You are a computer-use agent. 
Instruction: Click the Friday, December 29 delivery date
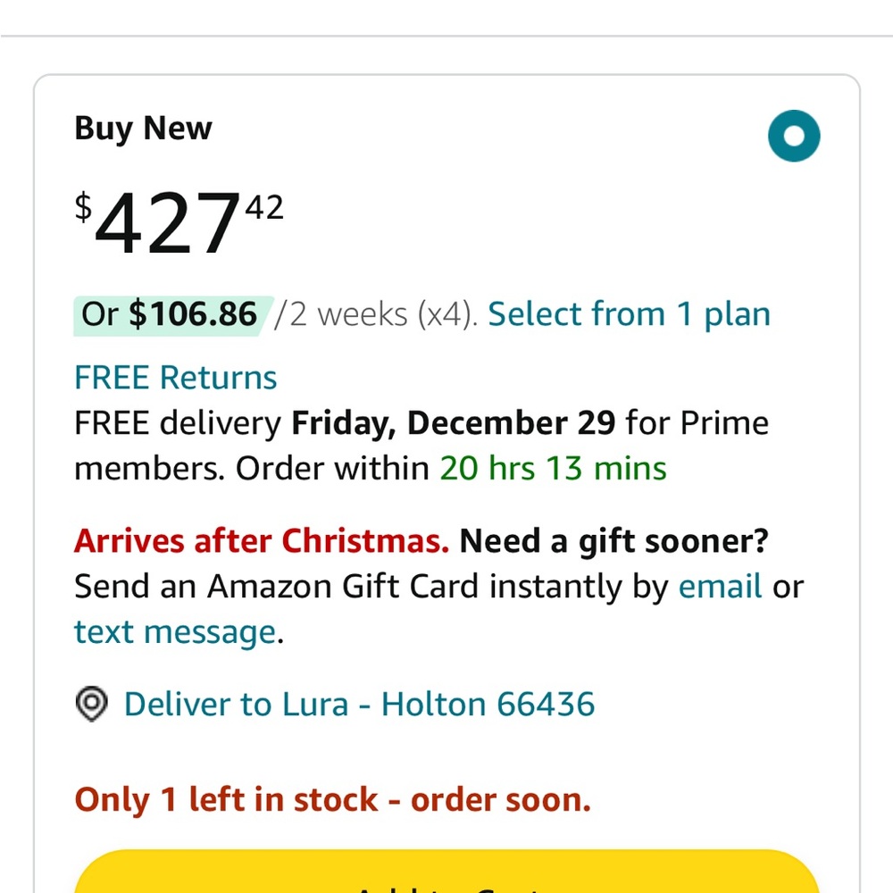click(x=453, y=422)
